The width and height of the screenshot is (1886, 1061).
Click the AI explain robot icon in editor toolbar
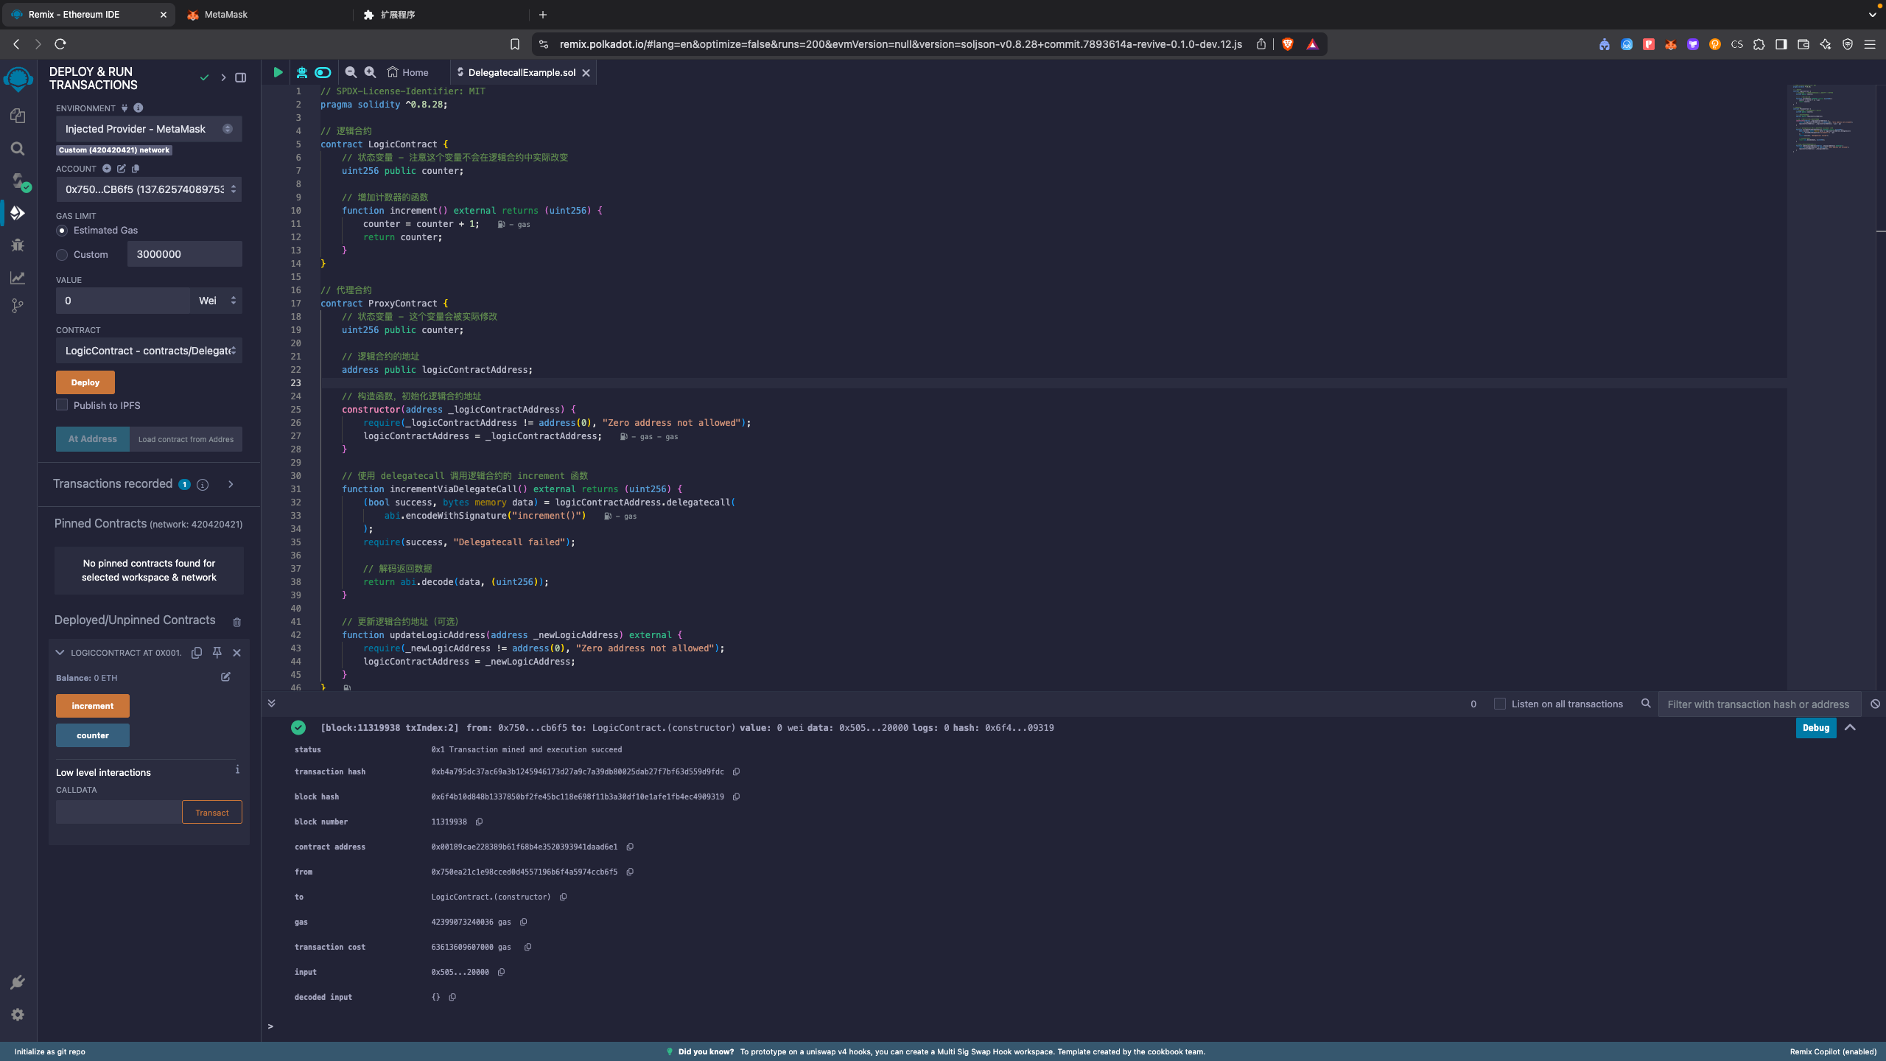coord(301,72)
